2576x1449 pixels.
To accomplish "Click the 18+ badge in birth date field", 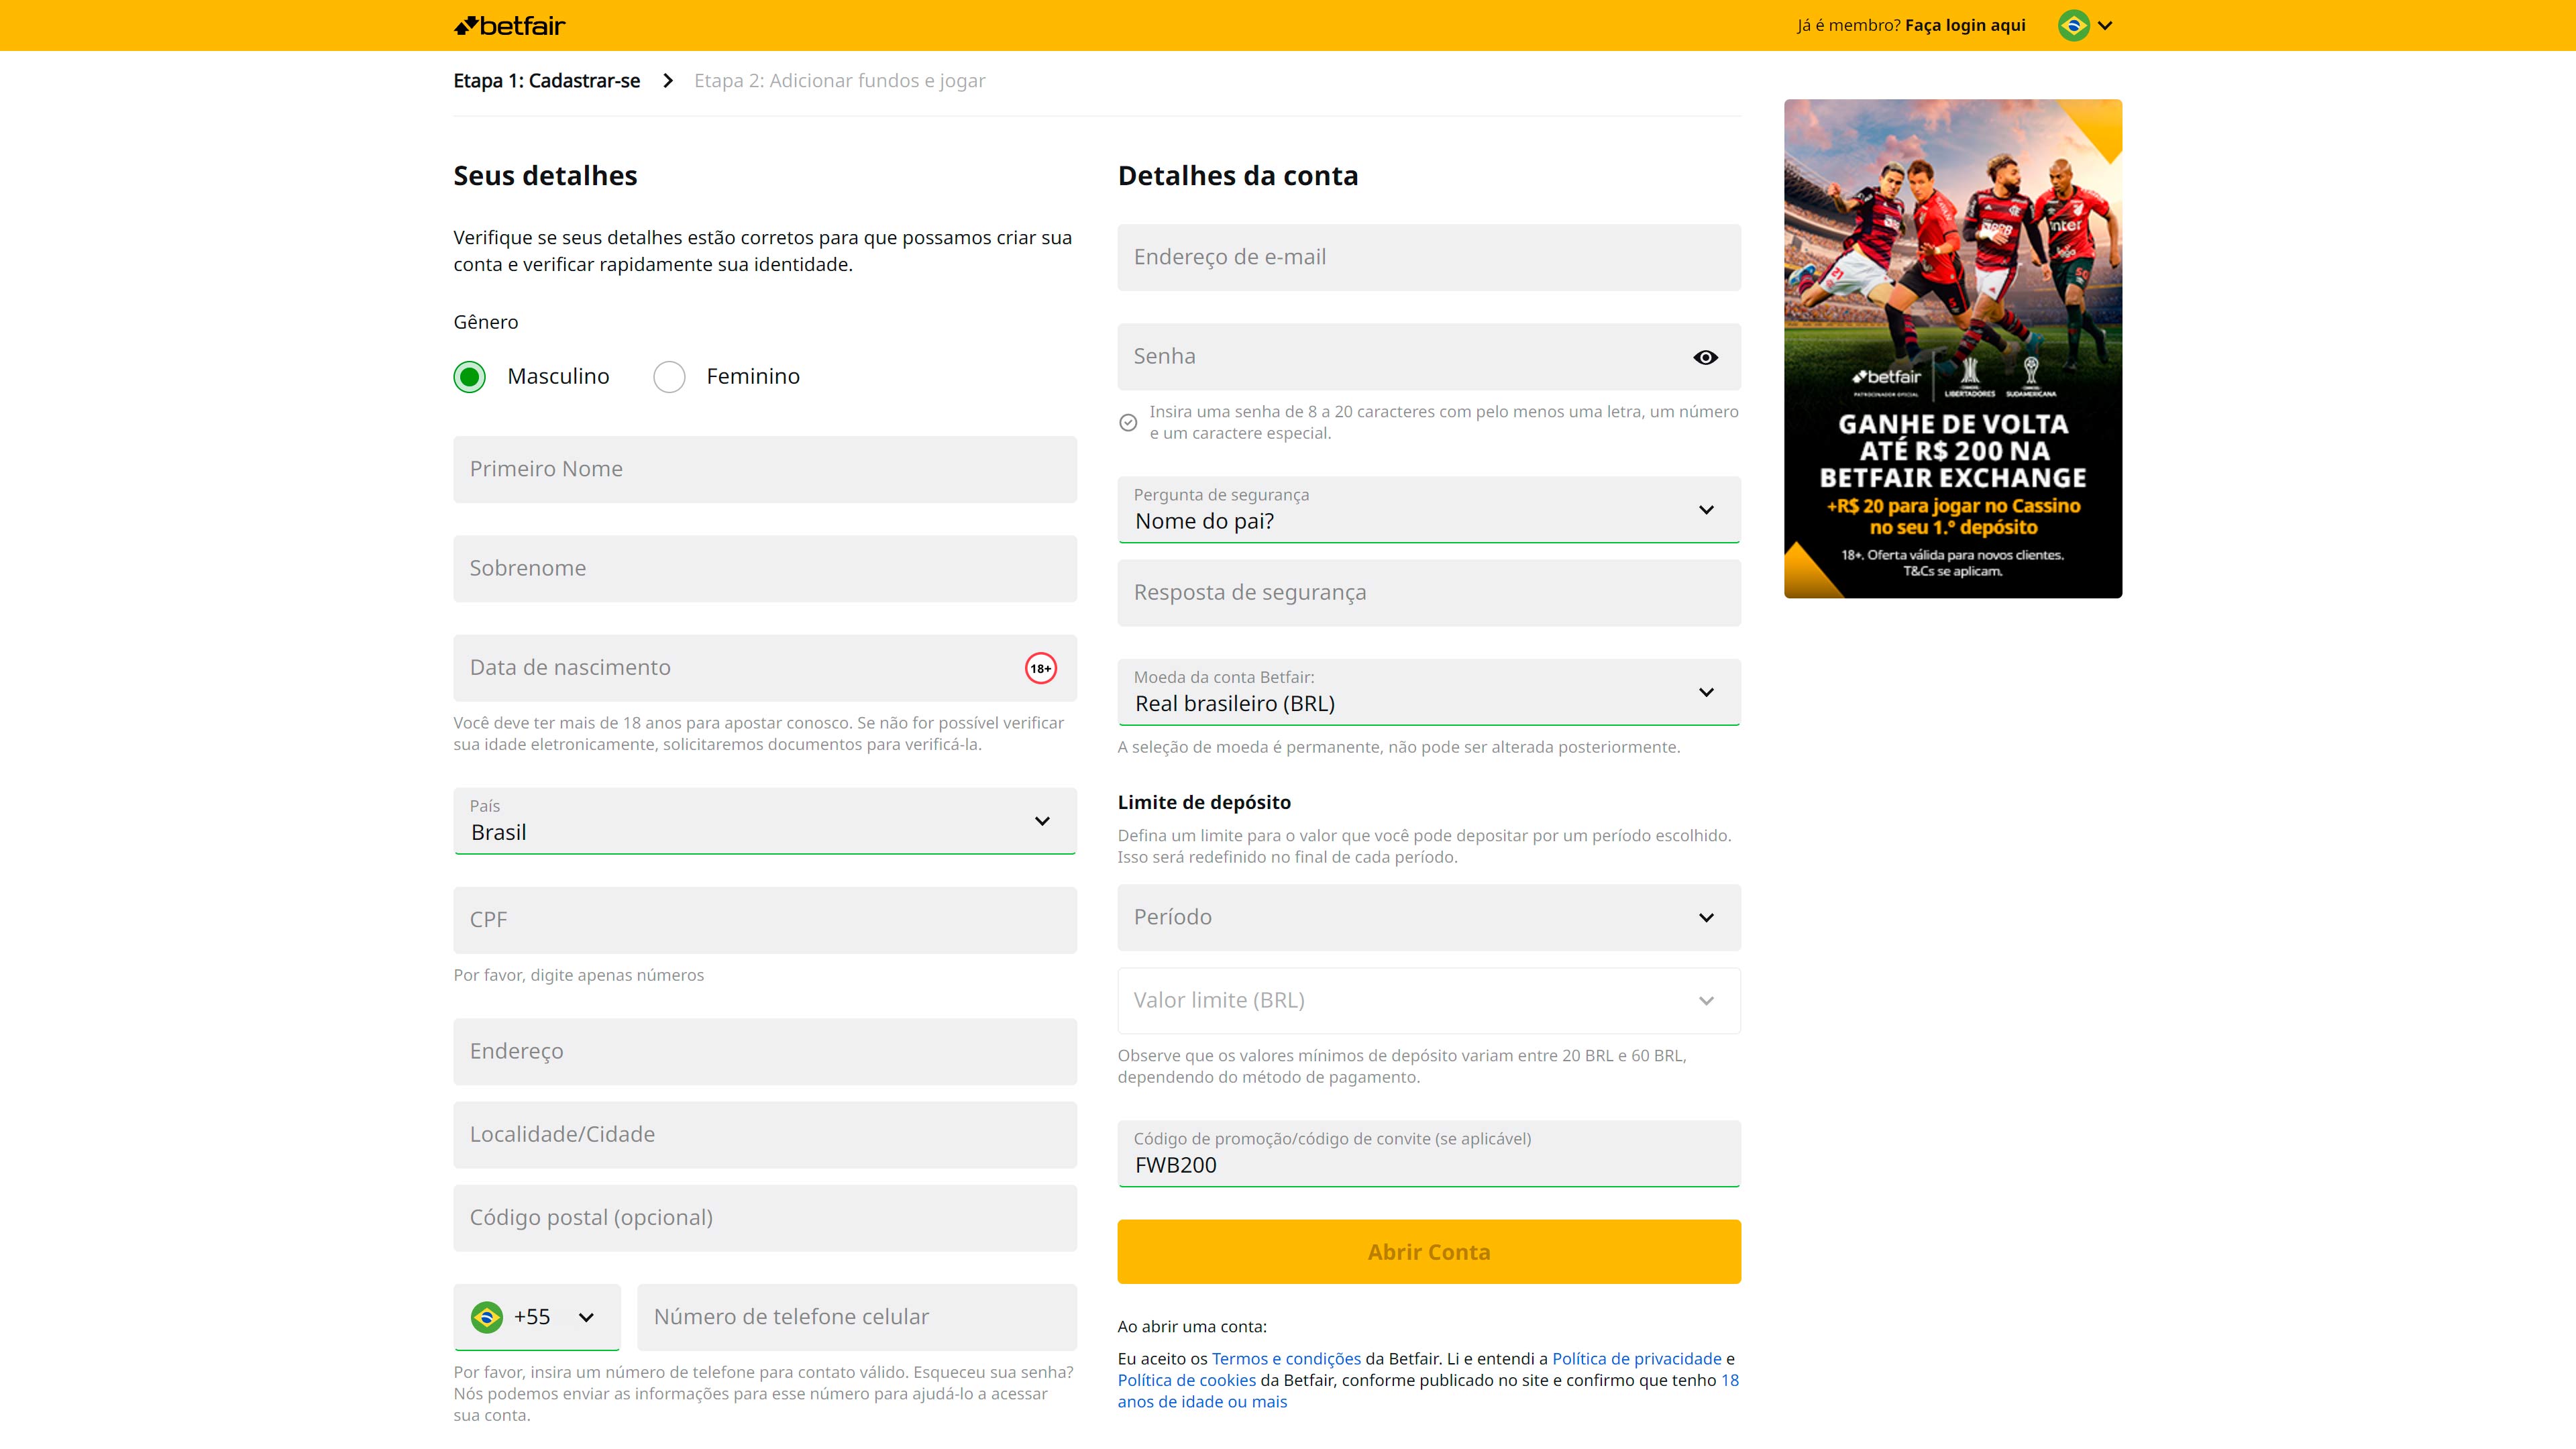I will pyautogui.click(x=1041, y=668).
